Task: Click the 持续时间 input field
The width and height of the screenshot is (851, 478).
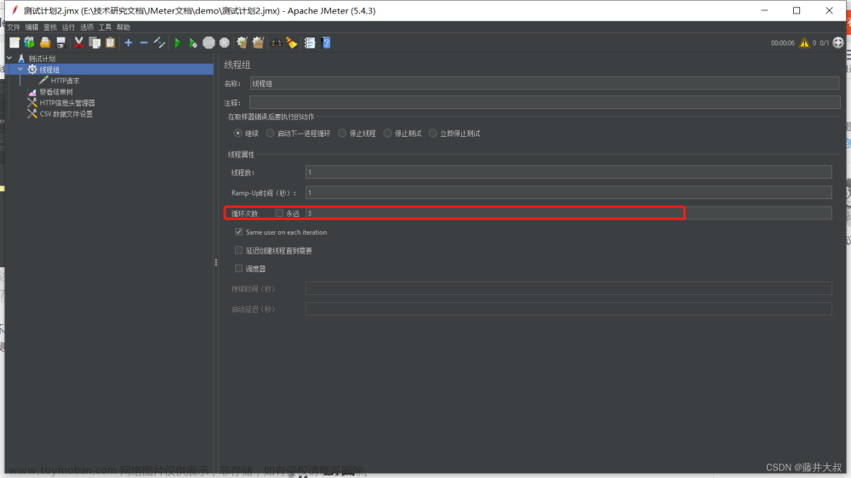Action: [568, 288]
